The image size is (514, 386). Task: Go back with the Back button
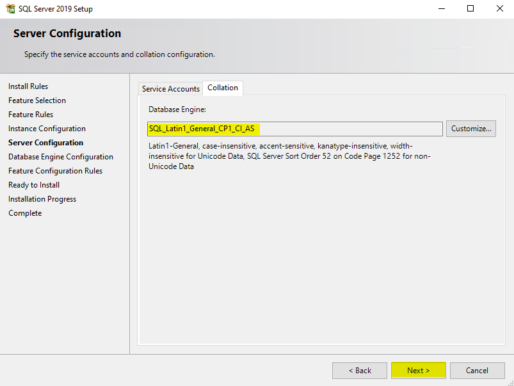[x=359, y=371]
